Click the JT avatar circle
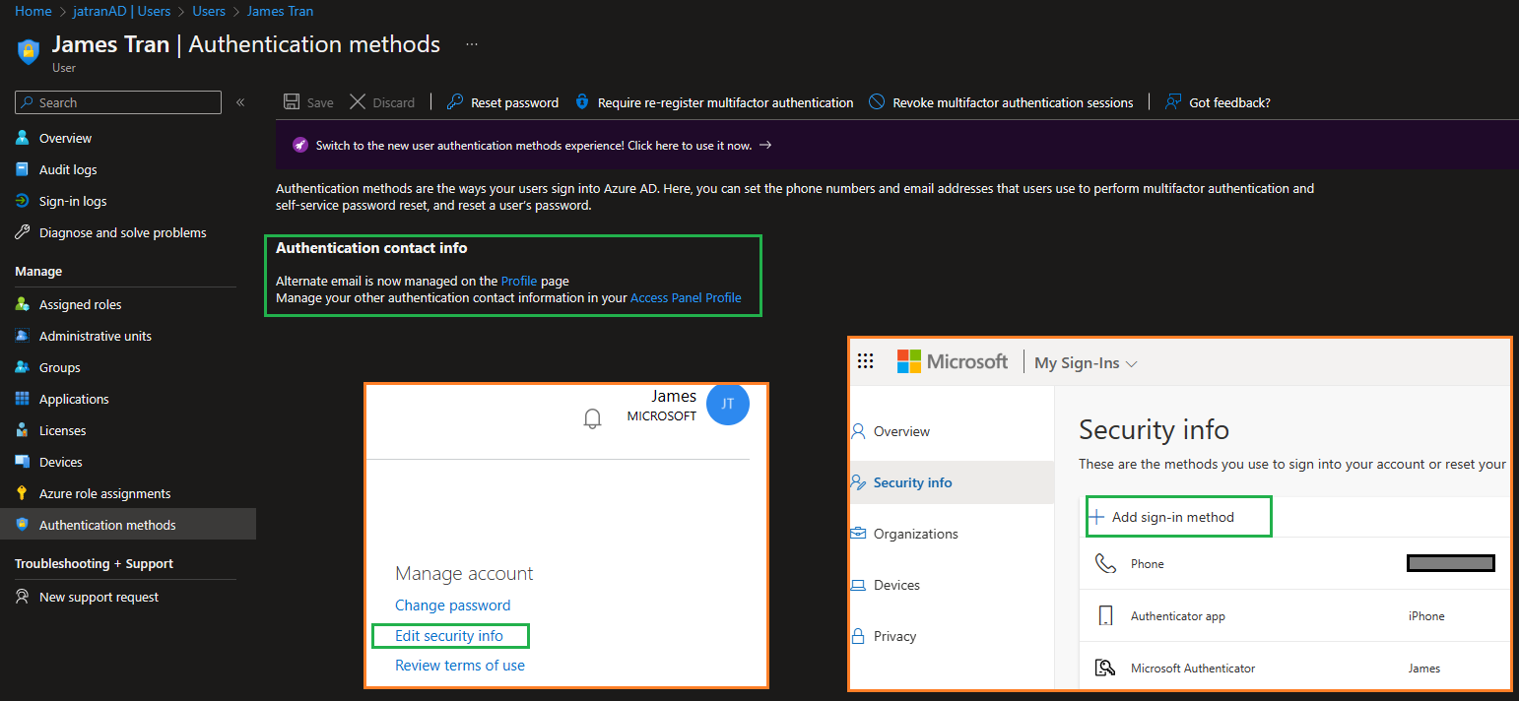1519x701 pixels. pyautogui.click(x=728, y=405)
